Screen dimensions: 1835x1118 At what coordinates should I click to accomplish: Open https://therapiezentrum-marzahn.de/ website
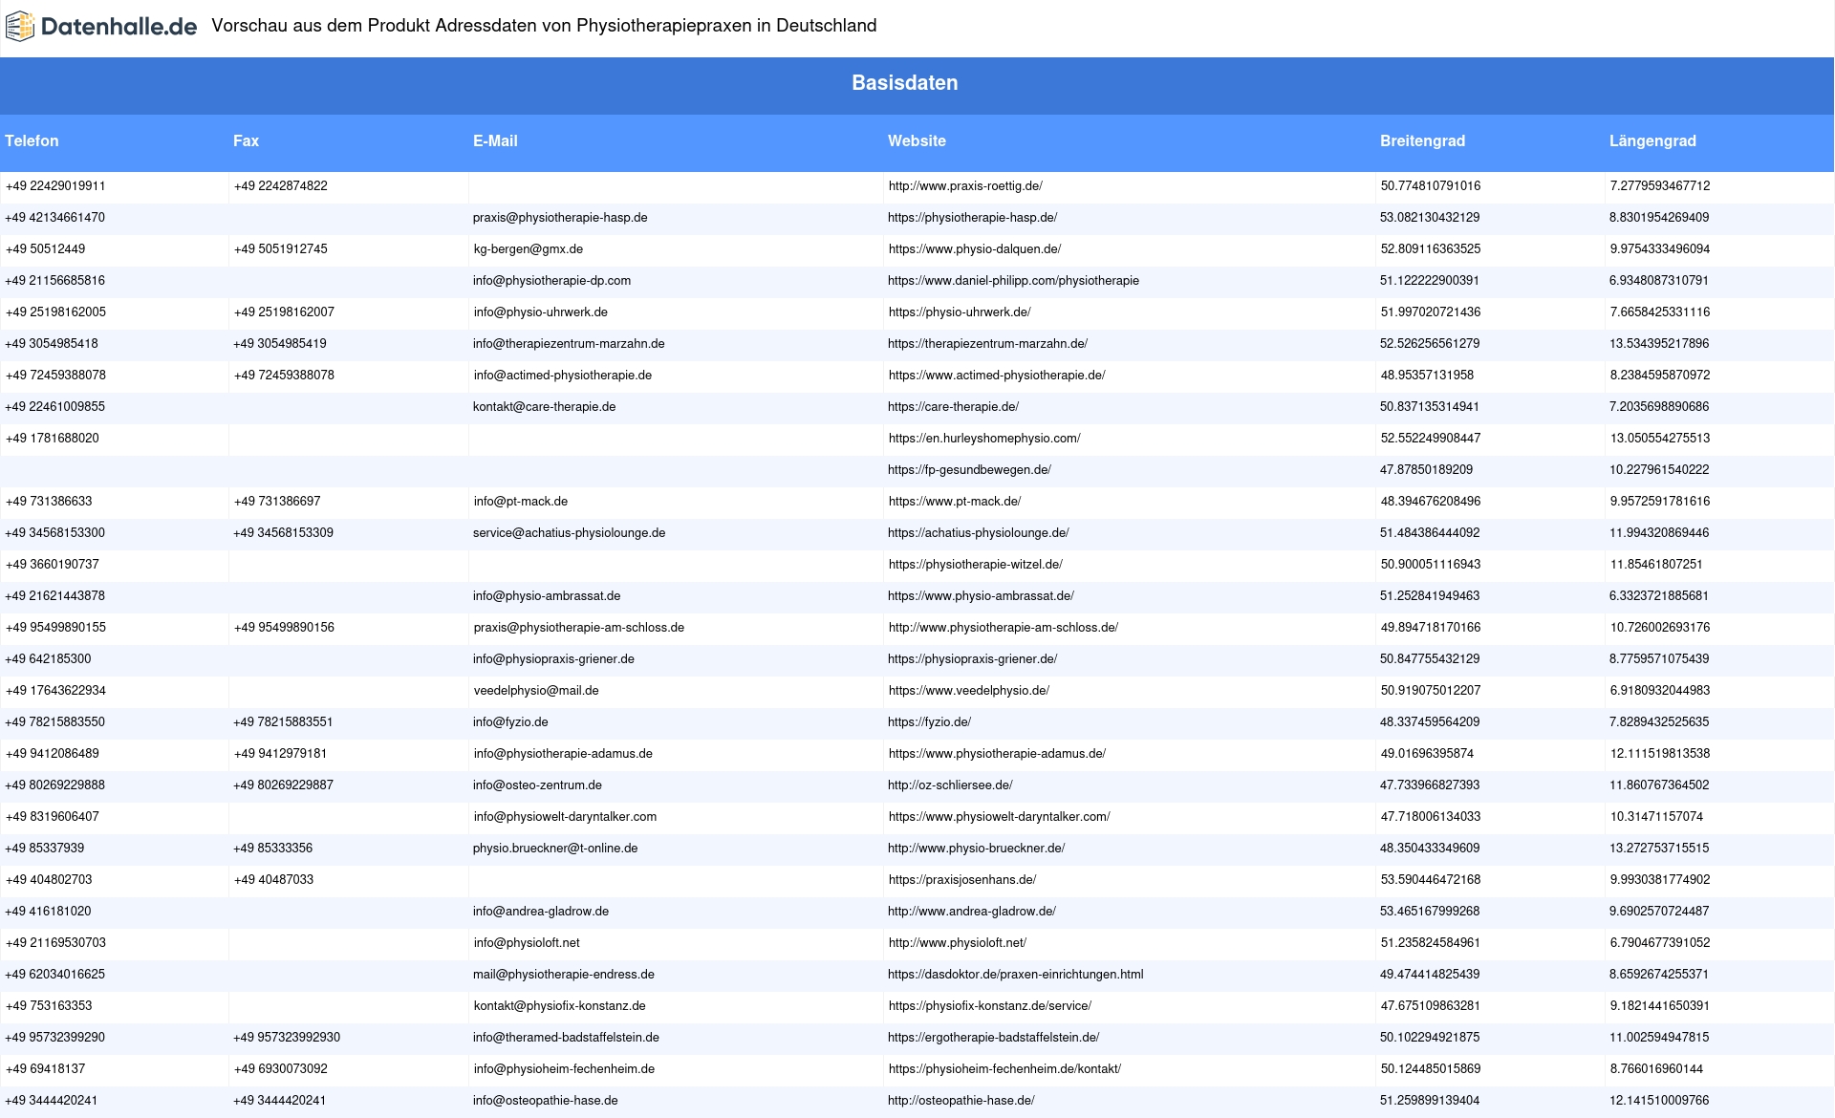[987, 344]
